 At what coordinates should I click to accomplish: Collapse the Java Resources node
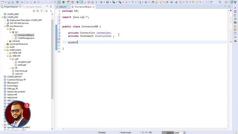[x=5, y=26]
